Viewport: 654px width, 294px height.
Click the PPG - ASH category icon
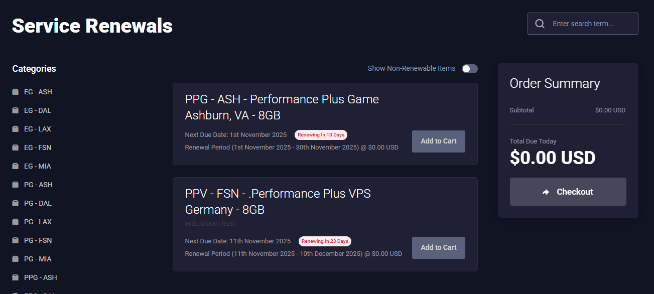(16, 277)
